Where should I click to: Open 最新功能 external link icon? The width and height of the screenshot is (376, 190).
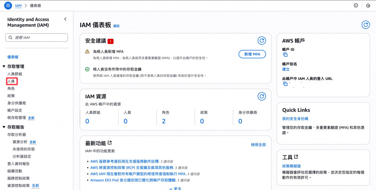click(x=109, y=143)
